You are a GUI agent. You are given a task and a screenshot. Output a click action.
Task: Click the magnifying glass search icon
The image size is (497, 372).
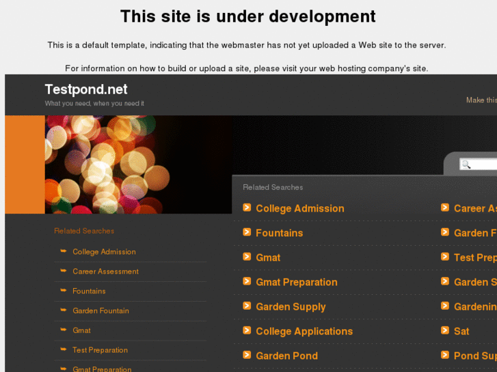[x=466, y=164]
